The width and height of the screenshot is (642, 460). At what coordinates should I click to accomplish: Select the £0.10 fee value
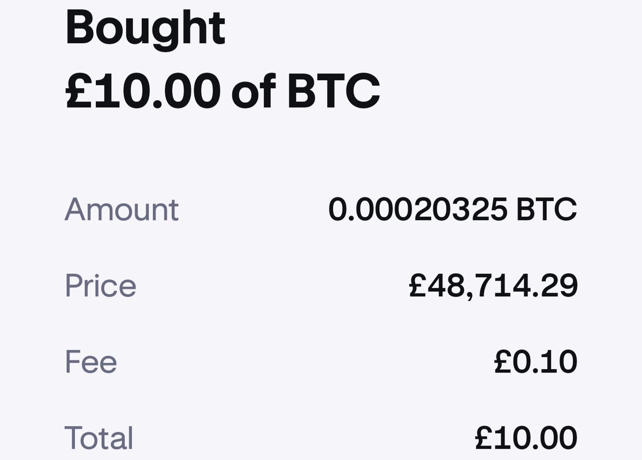[536, 362]
